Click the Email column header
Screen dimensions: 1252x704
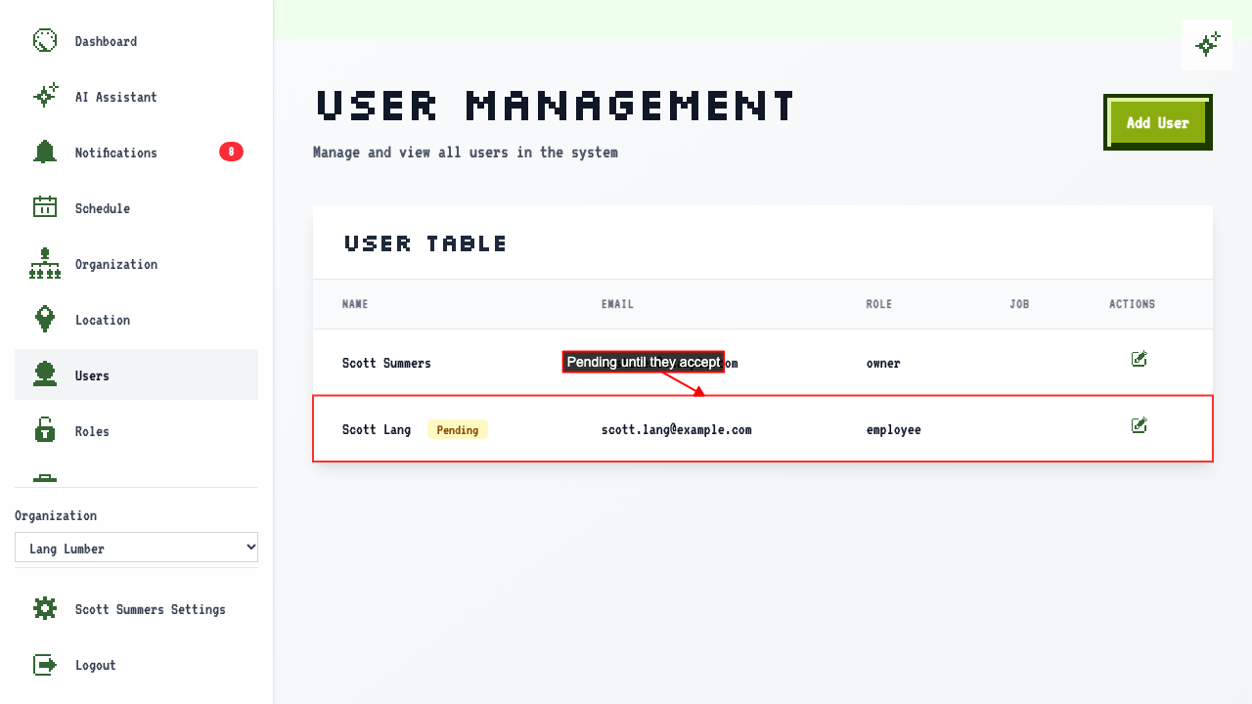pos(617,304)
